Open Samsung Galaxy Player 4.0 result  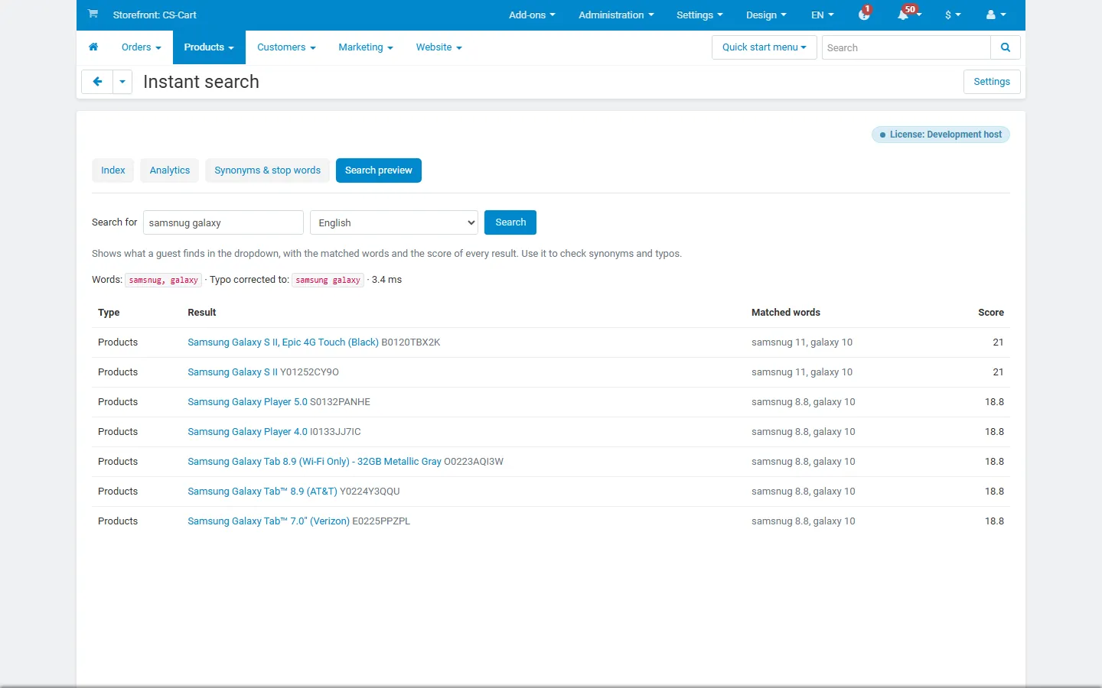point(247,432)
